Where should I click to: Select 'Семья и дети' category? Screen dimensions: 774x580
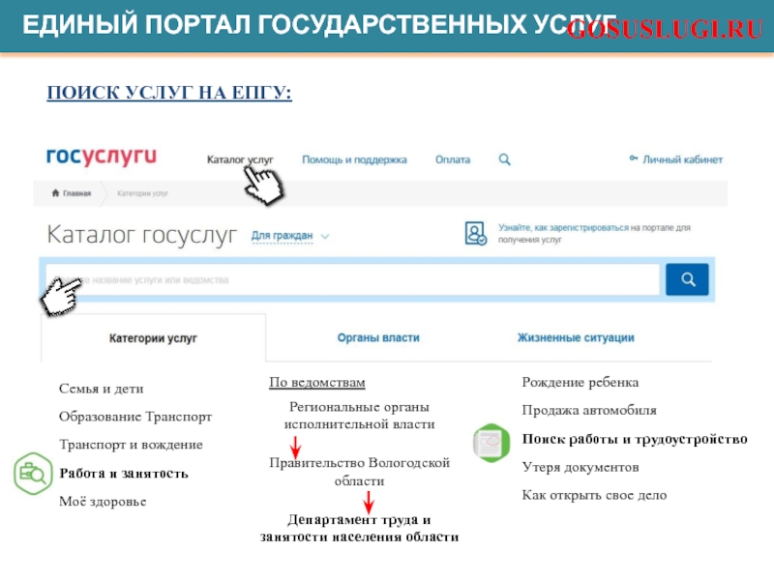102,389
